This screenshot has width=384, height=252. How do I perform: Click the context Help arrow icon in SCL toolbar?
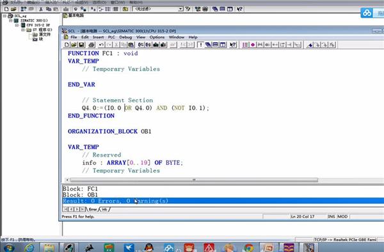pos(233,45)
